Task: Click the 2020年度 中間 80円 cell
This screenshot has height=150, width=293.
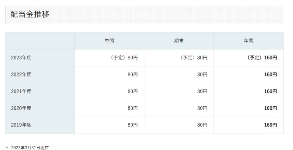Action: click(x=133, y=108)
